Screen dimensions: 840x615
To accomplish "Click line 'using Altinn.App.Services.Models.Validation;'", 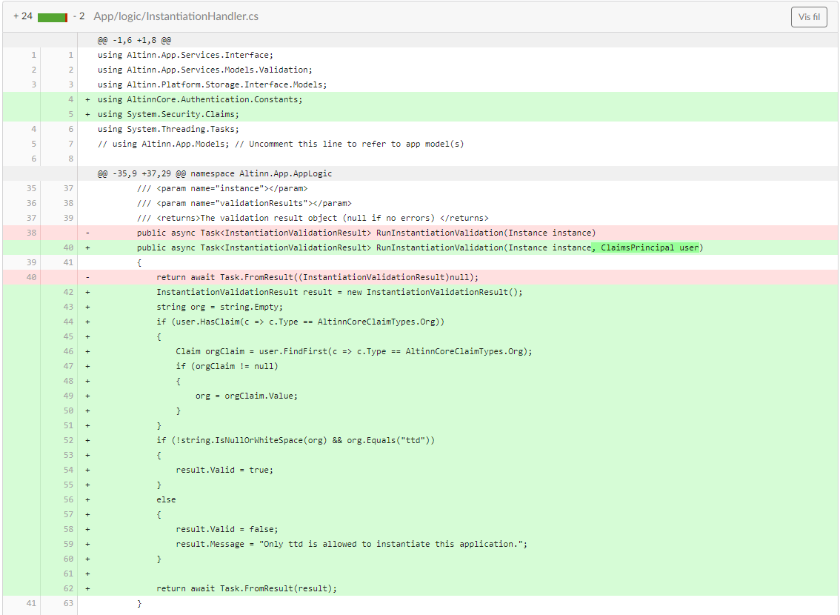I will pos(204,70).
